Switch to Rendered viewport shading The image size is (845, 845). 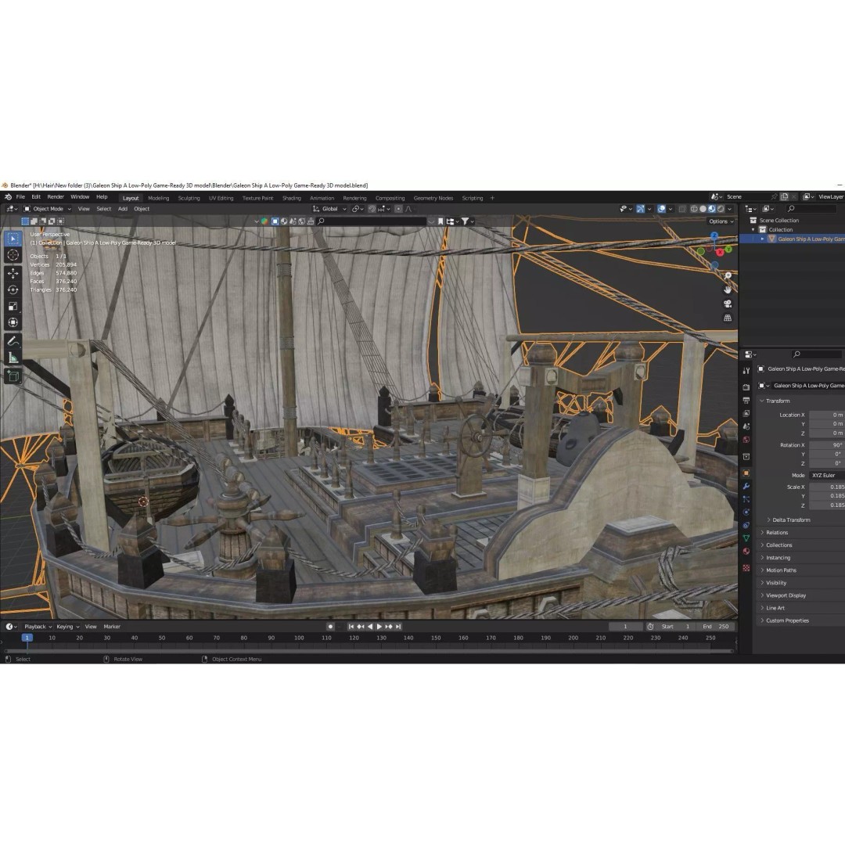pyautogui.click(x=721, y=209)
